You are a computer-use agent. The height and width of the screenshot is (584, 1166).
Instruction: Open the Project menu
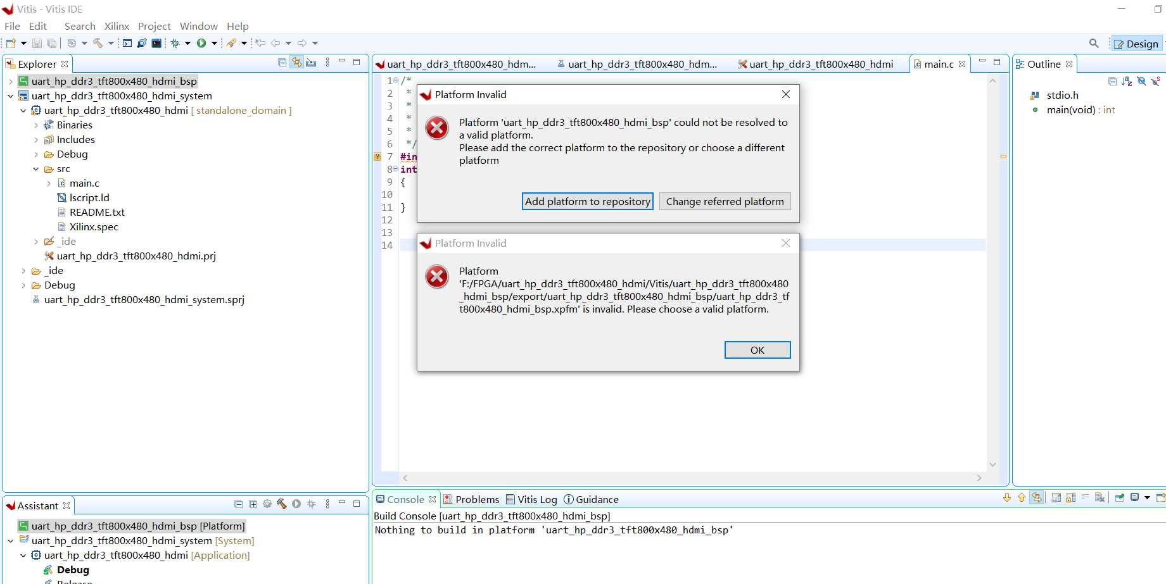click(x=155, y=26)
